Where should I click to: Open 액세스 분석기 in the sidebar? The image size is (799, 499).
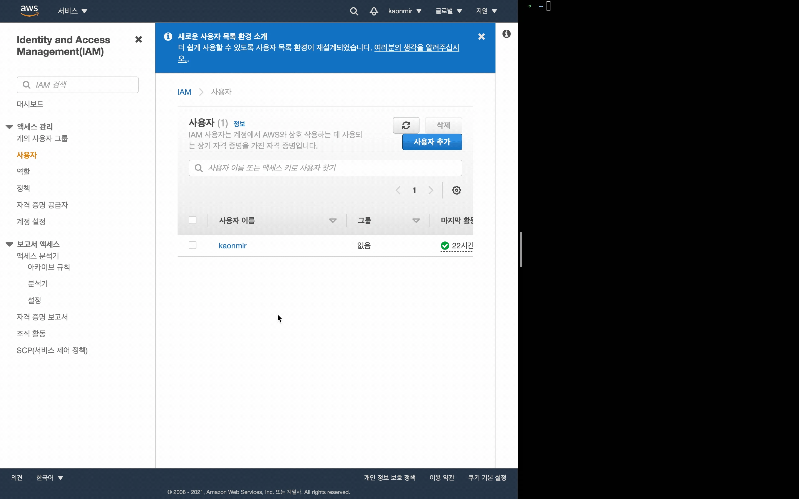point(38,256)
